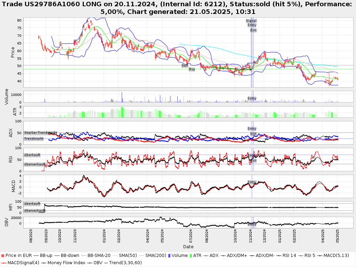Click the blue Volume legend square
Image resolution: width=356 pixels, height=267 pixels.
pyautogui.click(x=169, y=256)
